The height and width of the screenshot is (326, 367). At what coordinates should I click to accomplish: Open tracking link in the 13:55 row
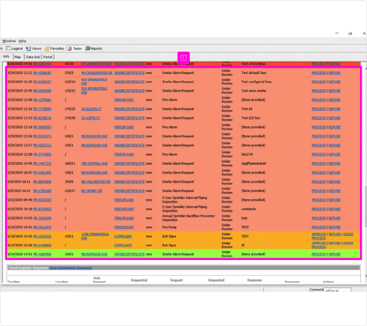pos(42,219)
